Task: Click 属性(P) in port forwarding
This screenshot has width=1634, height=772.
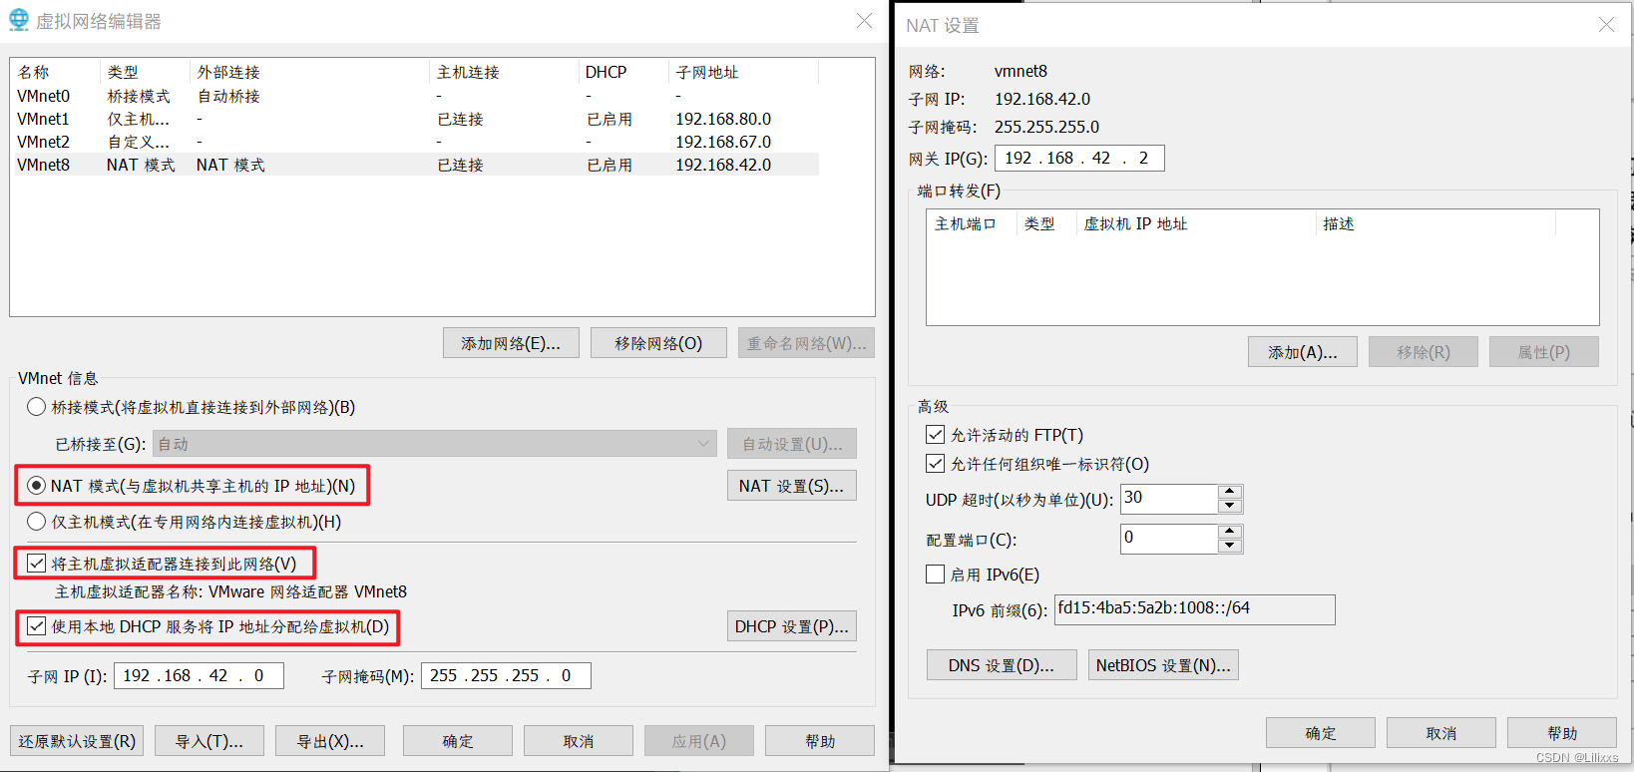Action: [x=1544, y=352]
